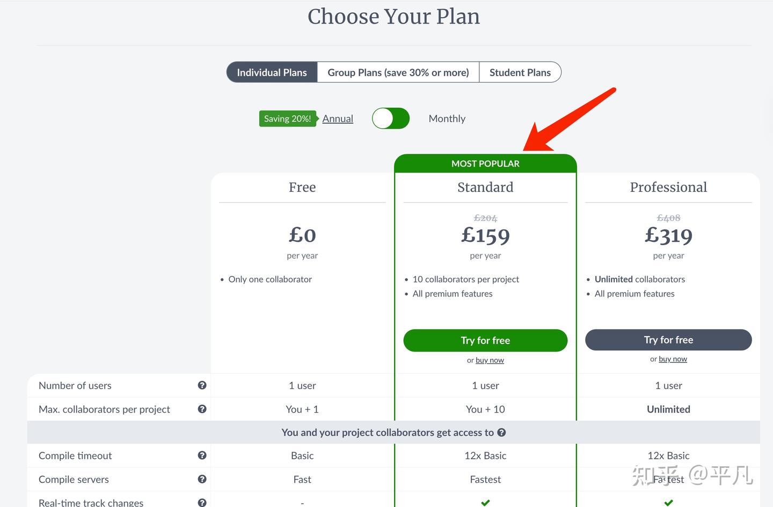Click Try for free on Standard plan

pyautogui.click(x=485, y=340)
